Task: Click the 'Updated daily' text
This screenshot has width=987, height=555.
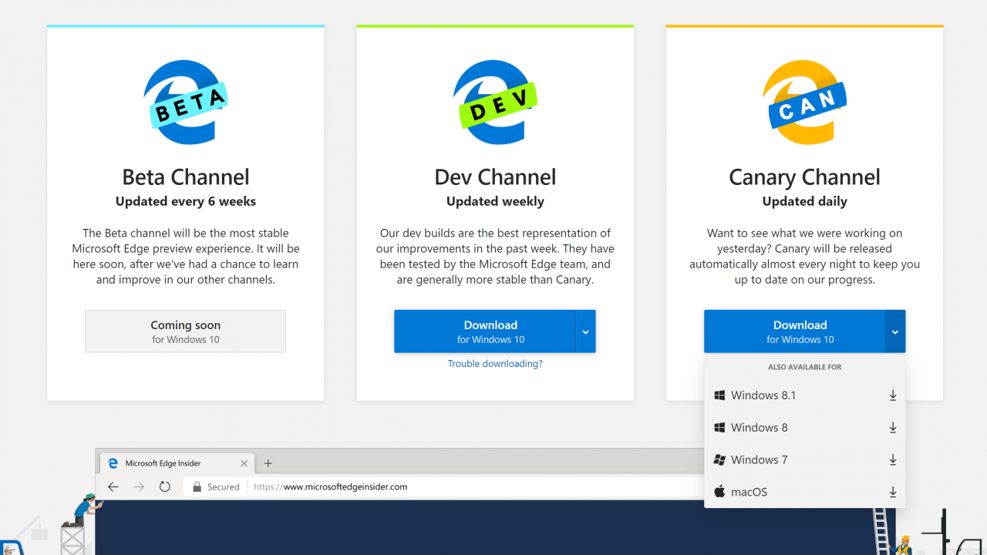Action: click(804, 201)
